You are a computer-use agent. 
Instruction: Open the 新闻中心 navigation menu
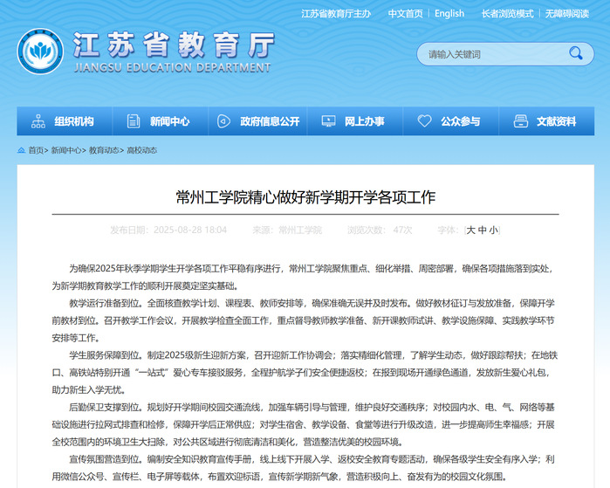[x=168, y=121]
